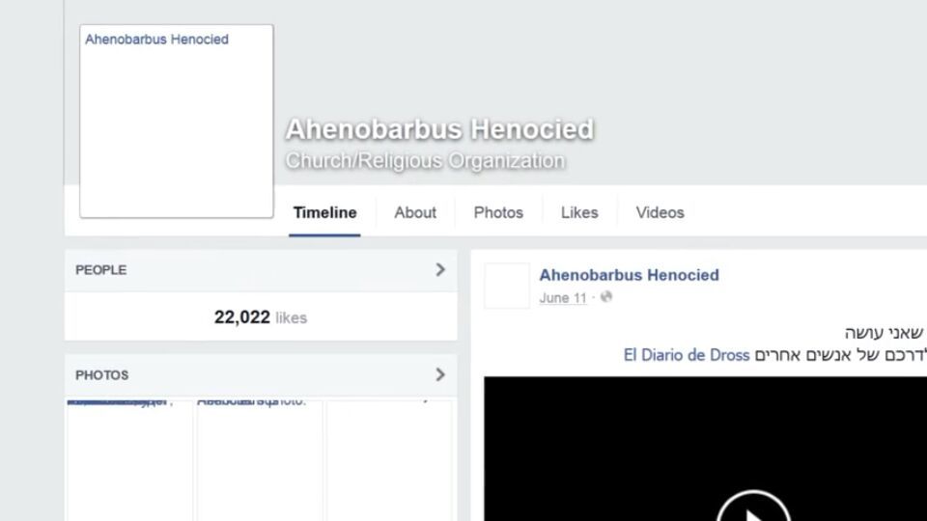
Task: Select the Videos tab
Action: click(x=660, y=212)
